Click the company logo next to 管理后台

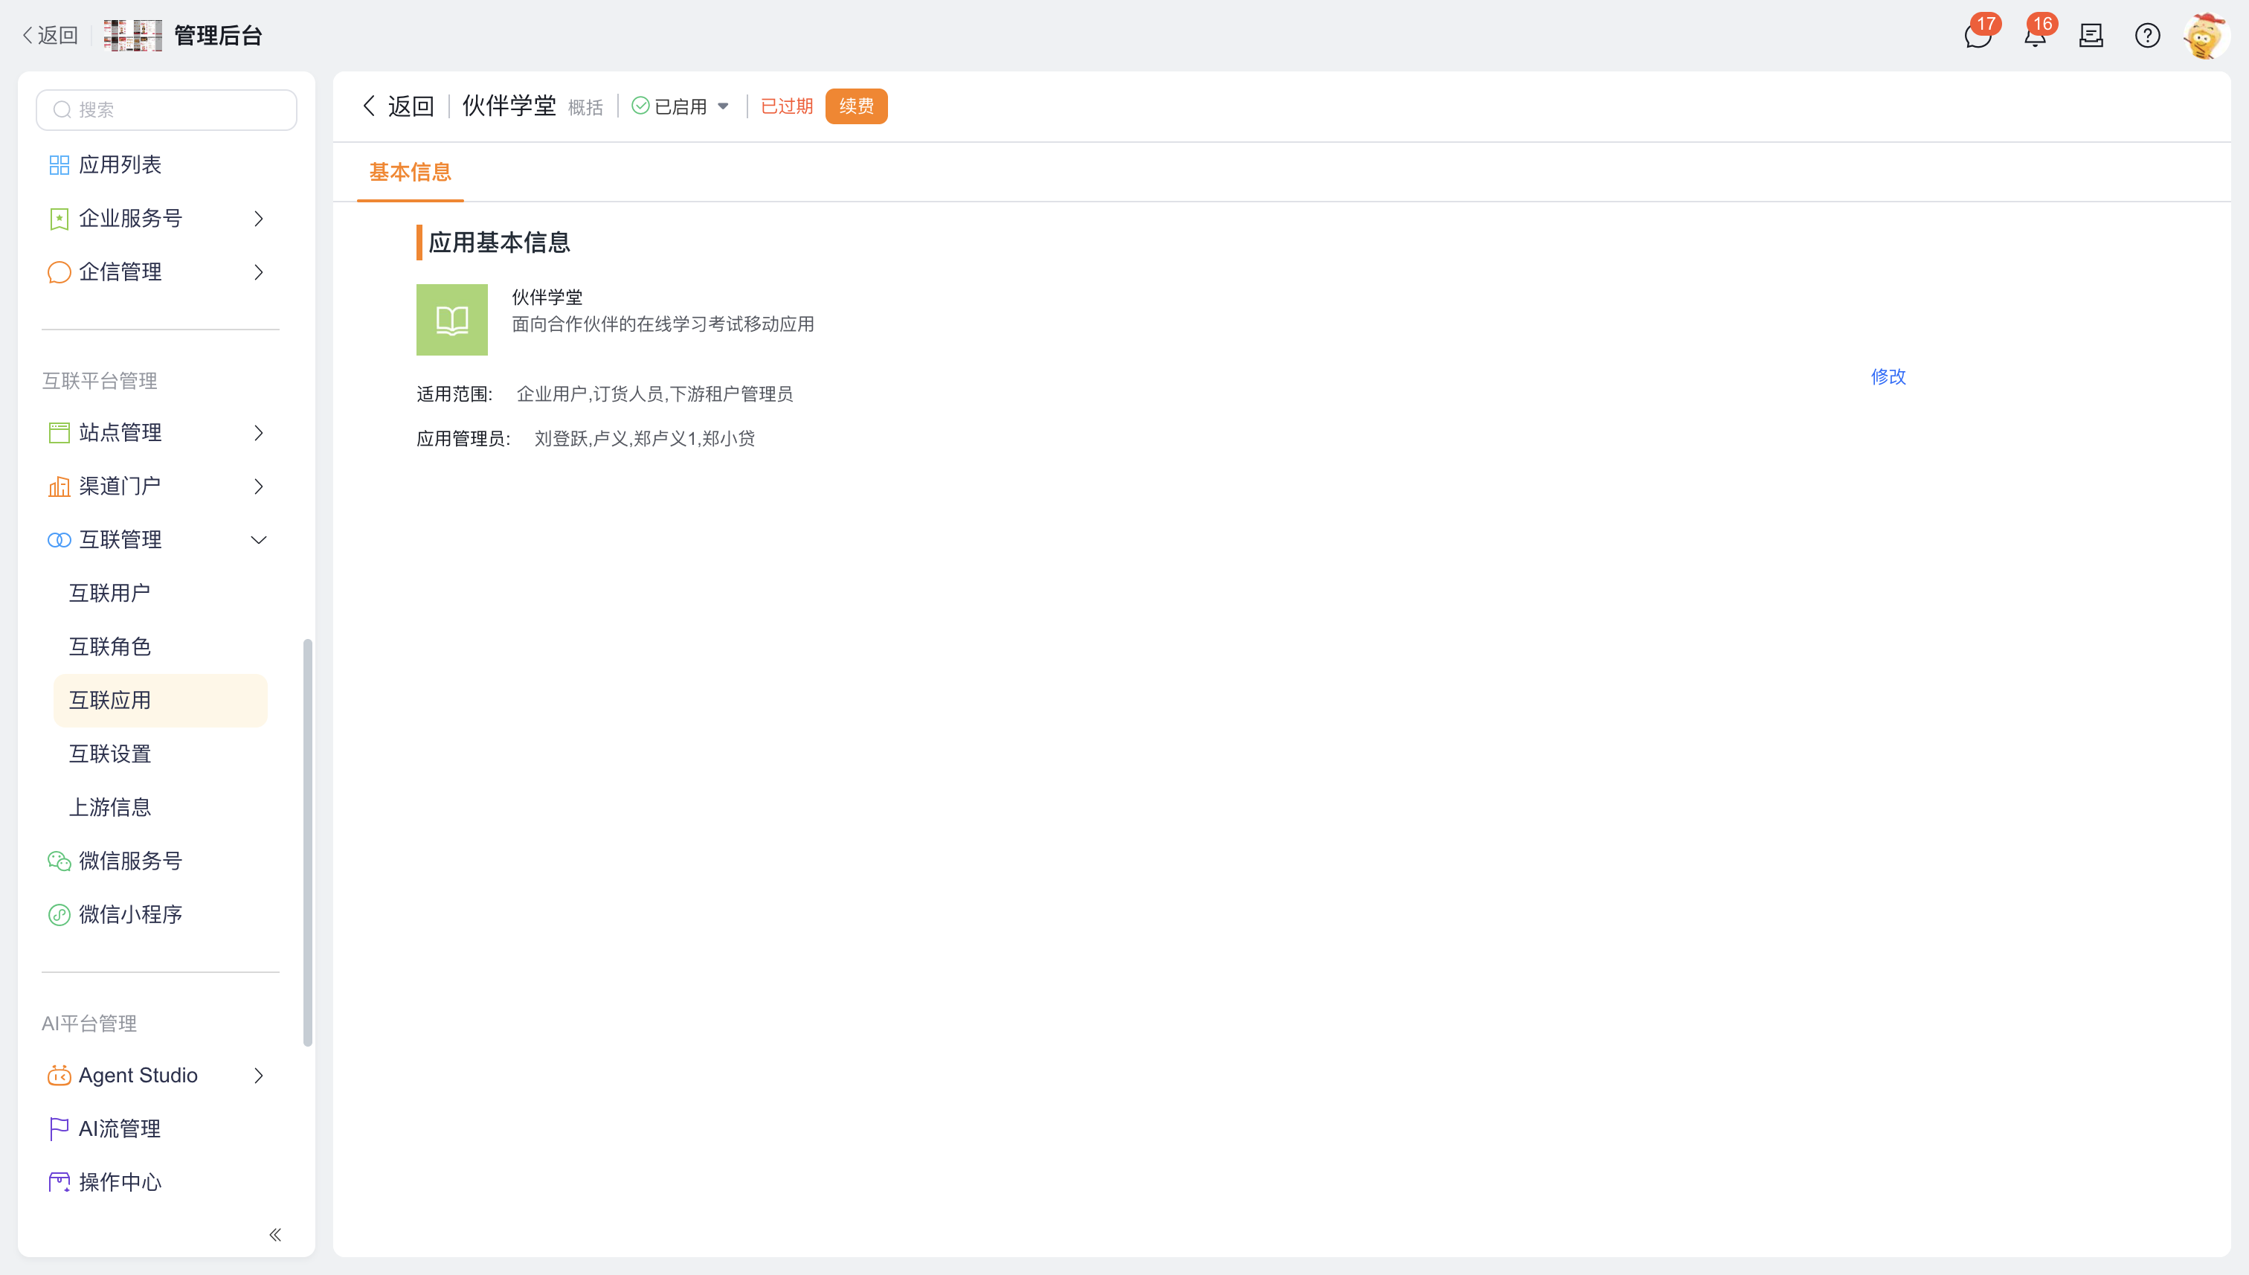tap(133, 36)
